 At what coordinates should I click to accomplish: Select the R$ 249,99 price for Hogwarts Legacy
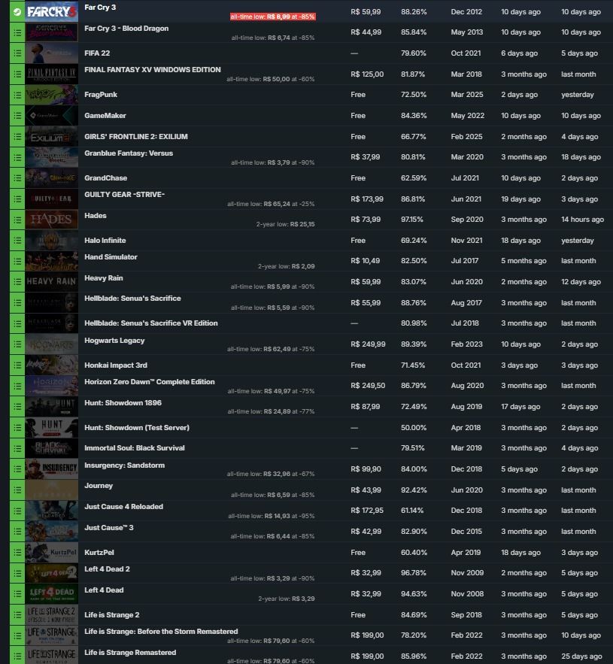pos(368,344)
